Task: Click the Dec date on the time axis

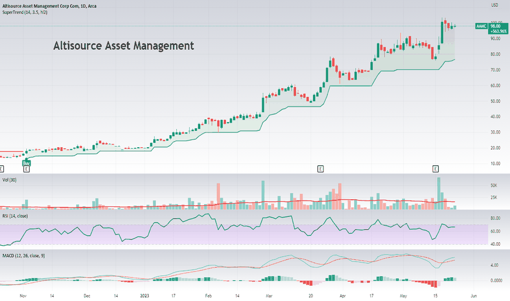Action: coord(87,296)
